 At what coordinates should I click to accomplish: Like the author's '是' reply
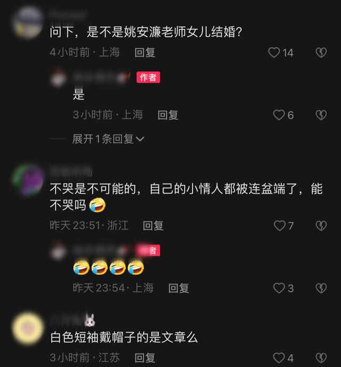[x=279, y=115]
